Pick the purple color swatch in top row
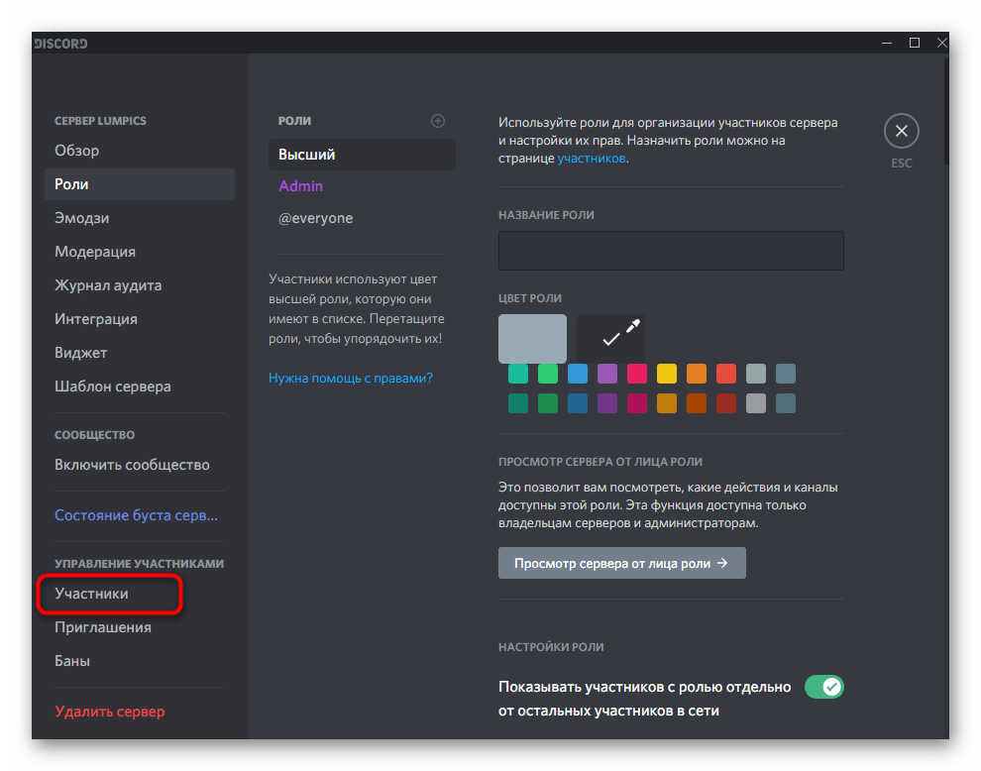The image size is (981, 771). 607,374
